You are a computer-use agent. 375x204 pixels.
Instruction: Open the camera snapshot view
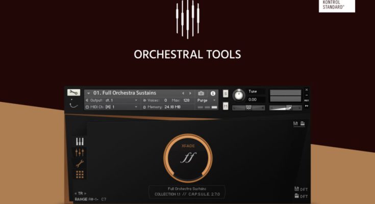(x=201, y=93)
